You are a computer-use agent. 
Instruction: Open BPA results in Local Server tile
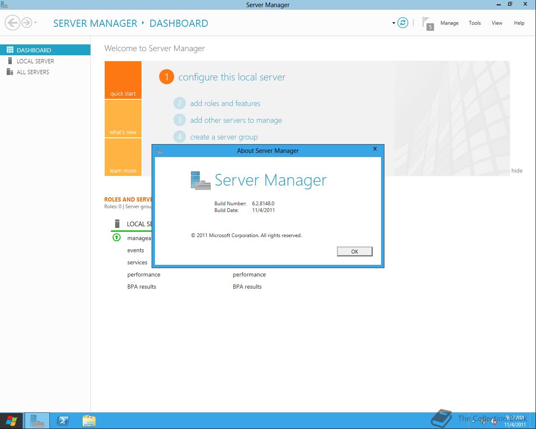point(142,287)
